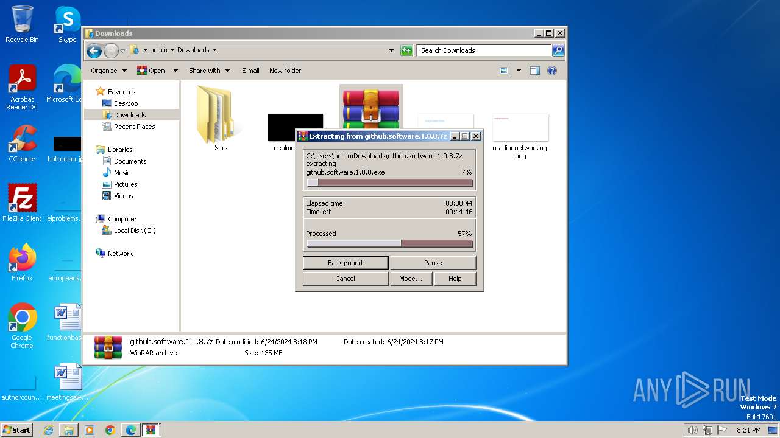Viewport: 780px width, 438px height.
Task: Select the readingnetworking.png file
Action: (520, 137)
